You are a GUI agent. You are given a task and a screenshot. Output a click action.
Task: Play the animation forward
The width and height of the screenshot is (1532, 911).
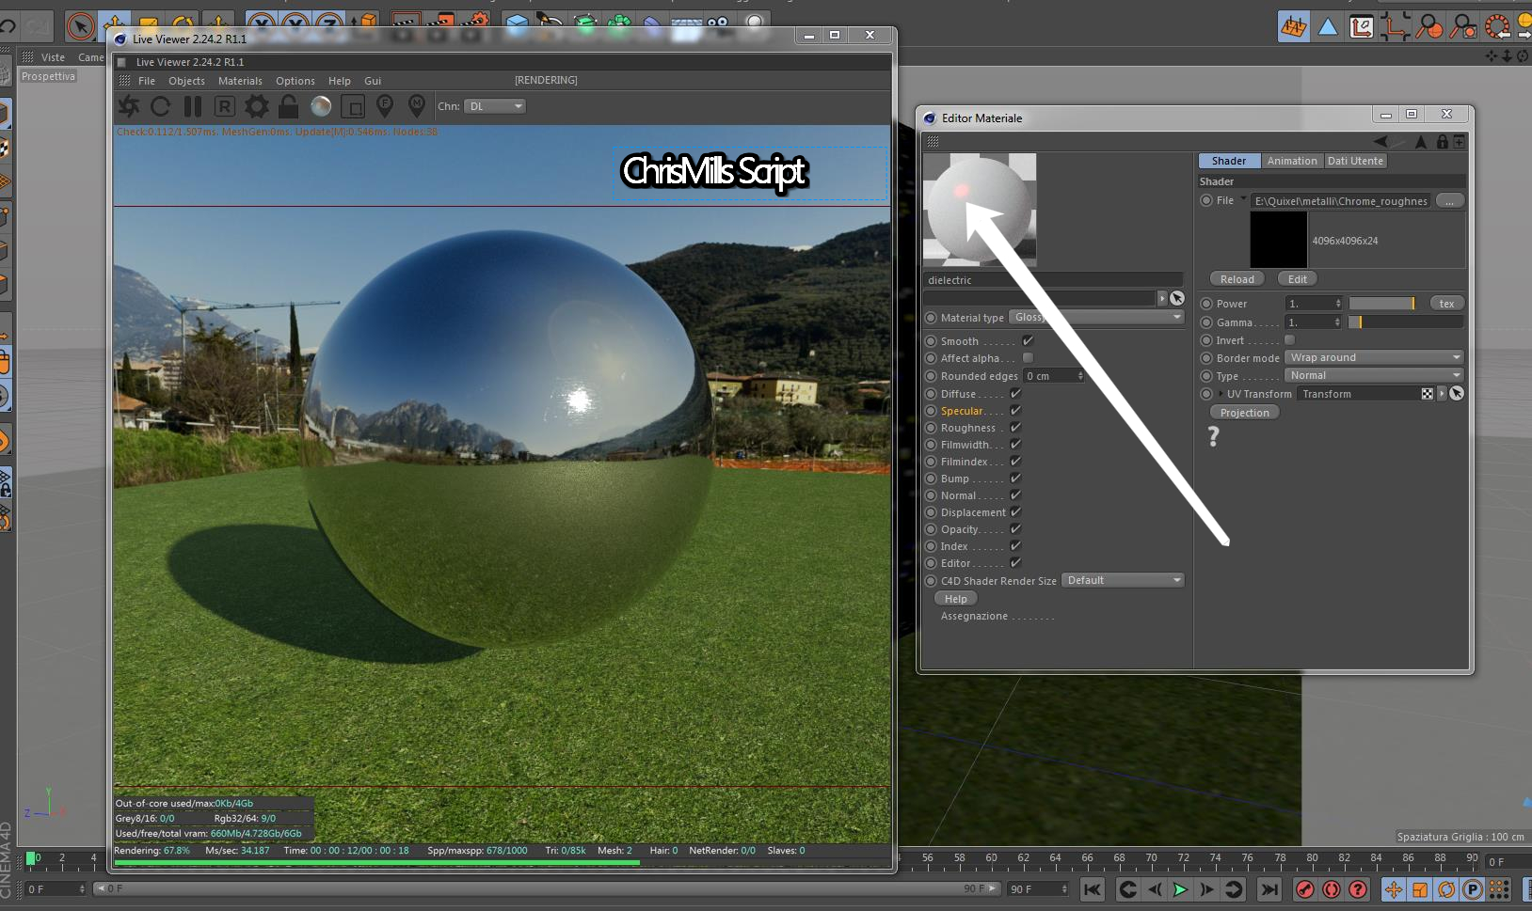(x=1180, y=889)
